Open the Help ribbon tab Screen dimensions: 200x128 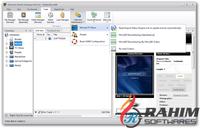pyautogui.click(x=72, y=9)
